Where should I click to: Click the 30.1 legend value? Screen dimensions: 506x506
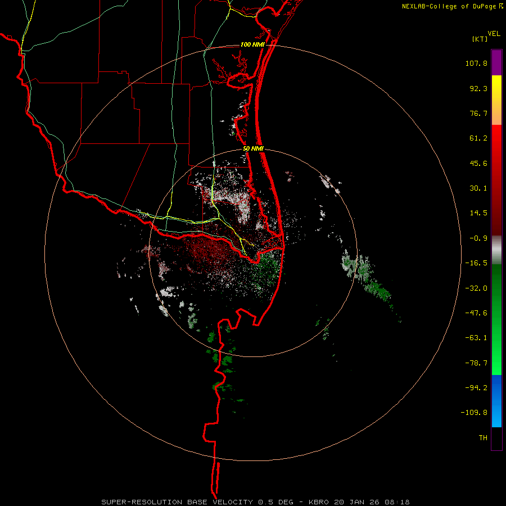tap(478, 188)
